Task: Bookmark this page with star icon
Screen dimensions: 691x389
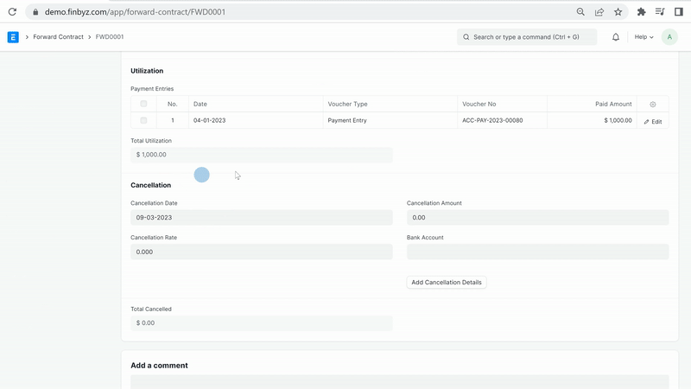Action: coord(618,12)
